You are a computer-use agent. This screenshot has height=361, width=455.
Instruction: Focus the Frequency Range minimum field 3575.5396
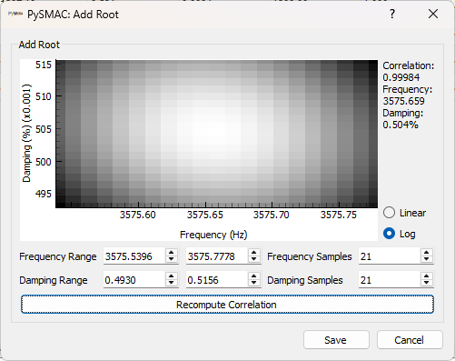coord(134,256)
